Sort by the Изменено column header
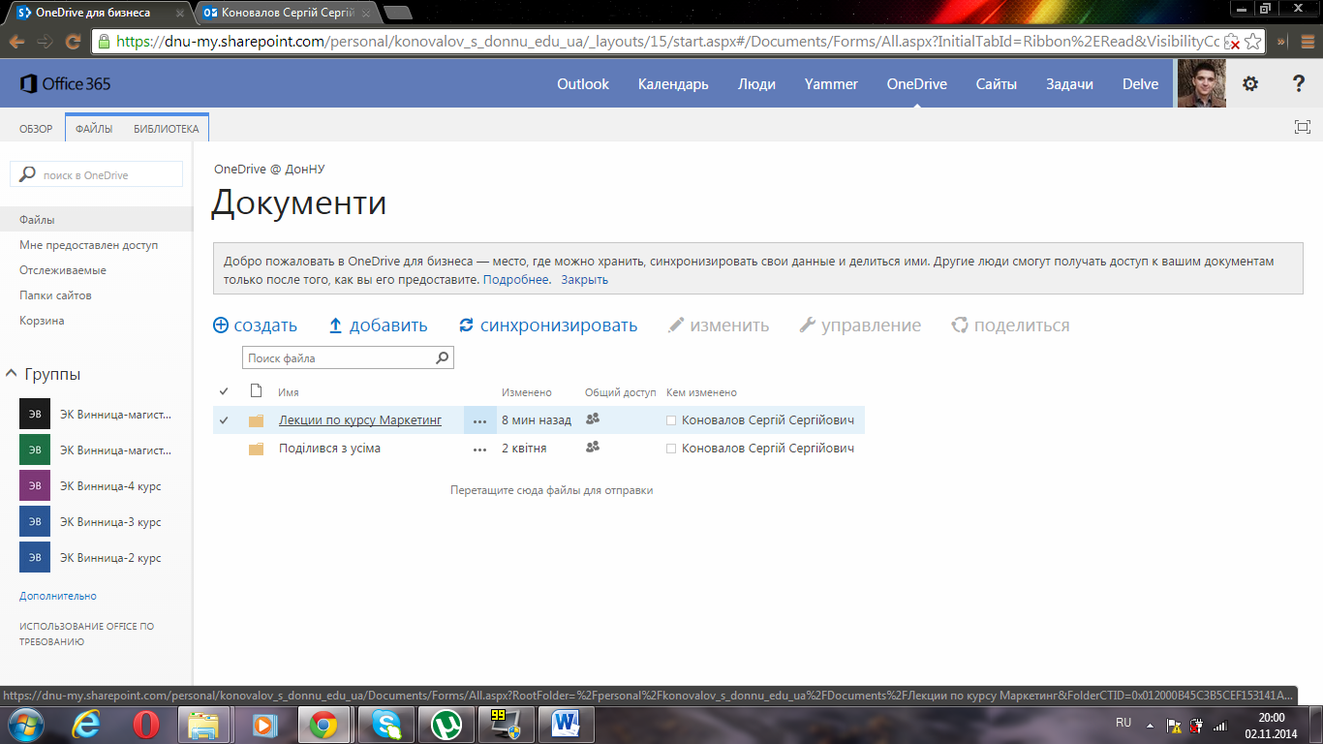This screenshot has width=1323, height=744. tap(527, 392)
